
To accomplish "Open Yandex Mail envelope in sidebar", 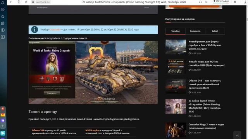I will 3,115.
